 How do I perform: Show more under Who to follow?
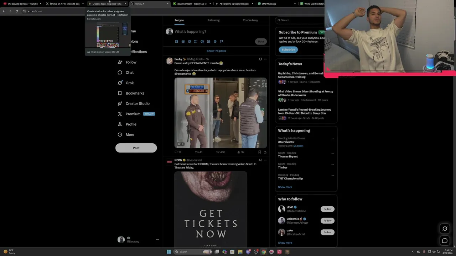(285, 243)
